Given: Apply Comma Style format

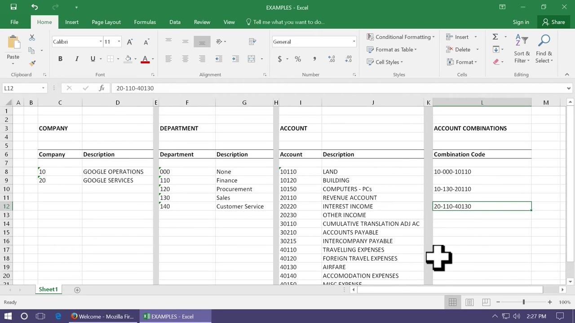Looking at the screenshot, I should (314, 59).
